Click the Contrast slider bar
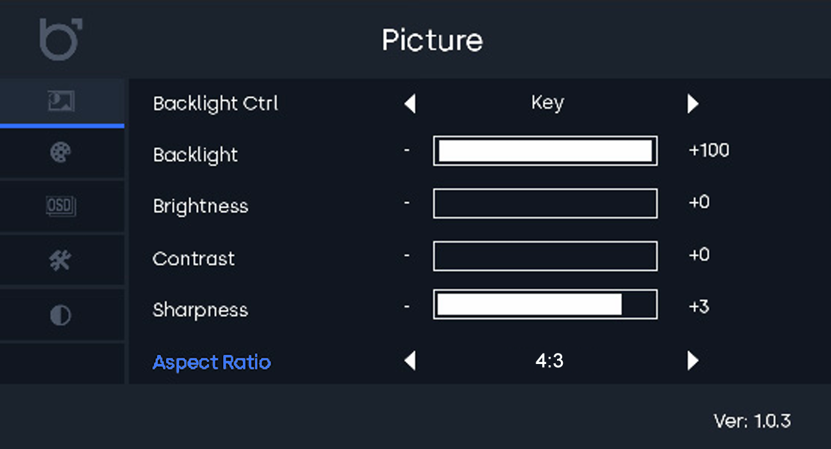Screen dimensions: 831x449 pos(545,256)
